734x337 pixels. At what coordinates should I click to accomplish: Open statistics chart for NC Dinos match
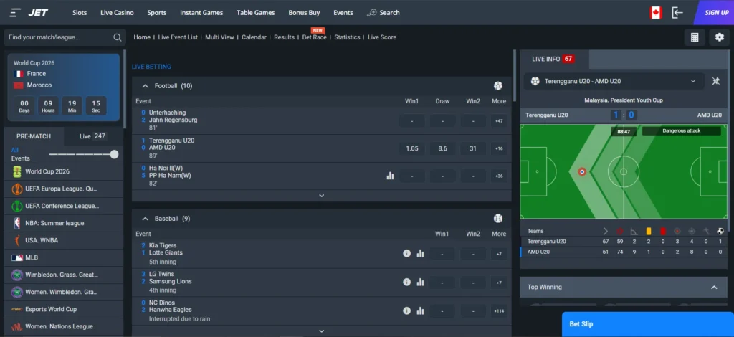click(420, 310)
